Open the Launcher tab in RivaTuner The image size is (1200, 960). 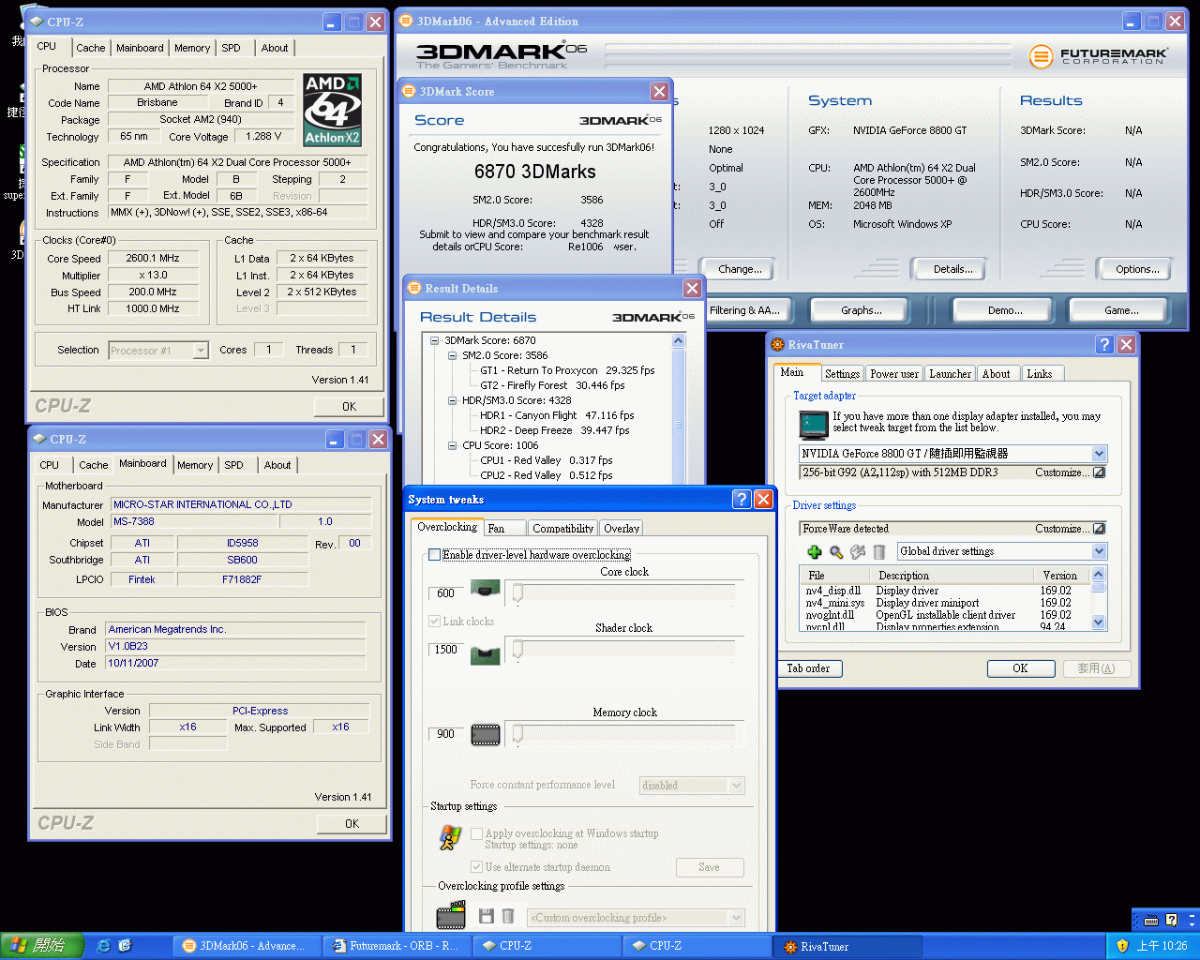(x=950, y=373)
